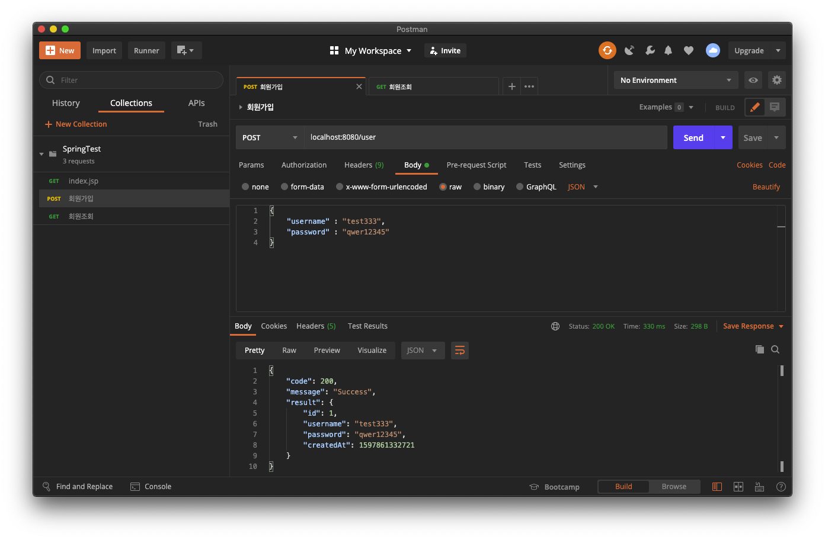825x540 pixels.
Task: Toggle sidebar visibility icon in status bar
Action: point(717,487)
